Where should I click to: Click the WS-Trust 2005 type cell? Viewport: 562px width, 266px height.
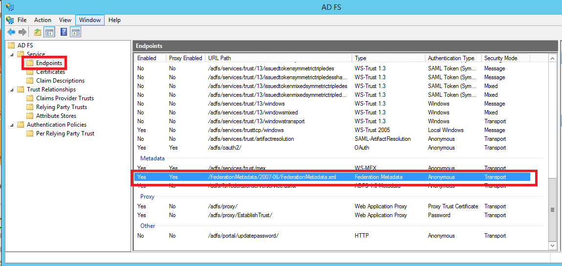(372, 130)
